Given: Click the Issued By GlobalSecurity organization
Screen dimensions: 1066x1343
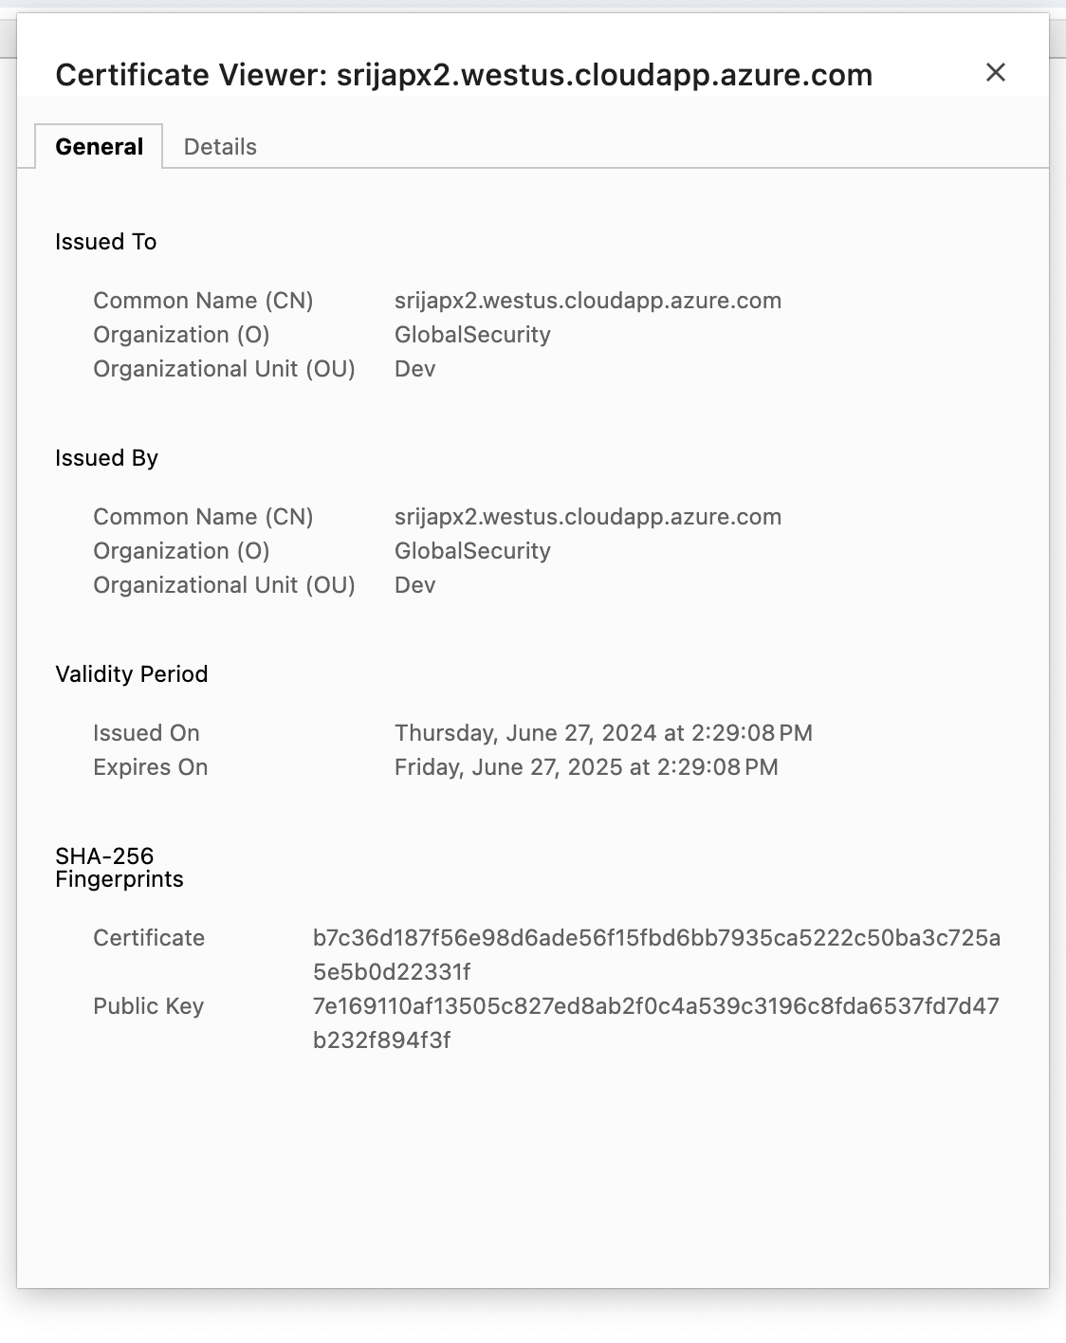Looking at the screenshot, I should (472, 551).
